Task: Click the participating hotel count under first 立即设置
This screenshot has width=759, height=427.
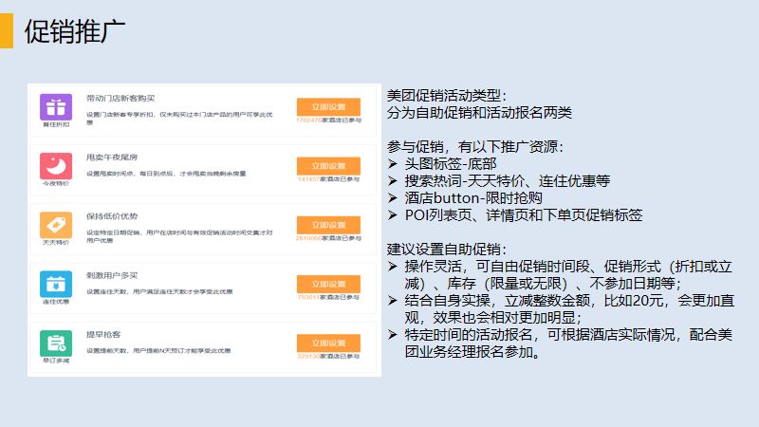Action: click(x=328, y=121)
